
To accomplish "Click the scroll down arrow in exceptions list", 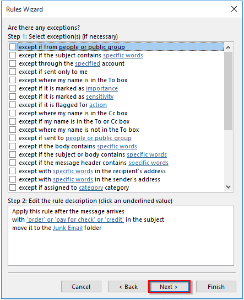I will click(229, 187).
